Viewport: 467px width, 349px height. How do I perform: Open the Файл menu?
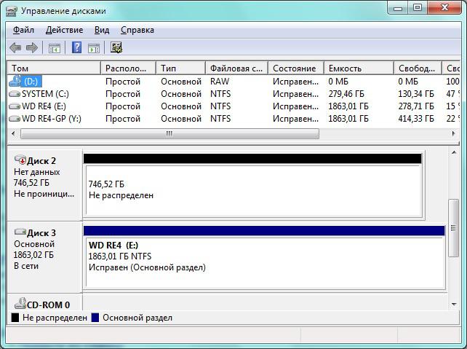pyautogui.click(x=23, y=30)
